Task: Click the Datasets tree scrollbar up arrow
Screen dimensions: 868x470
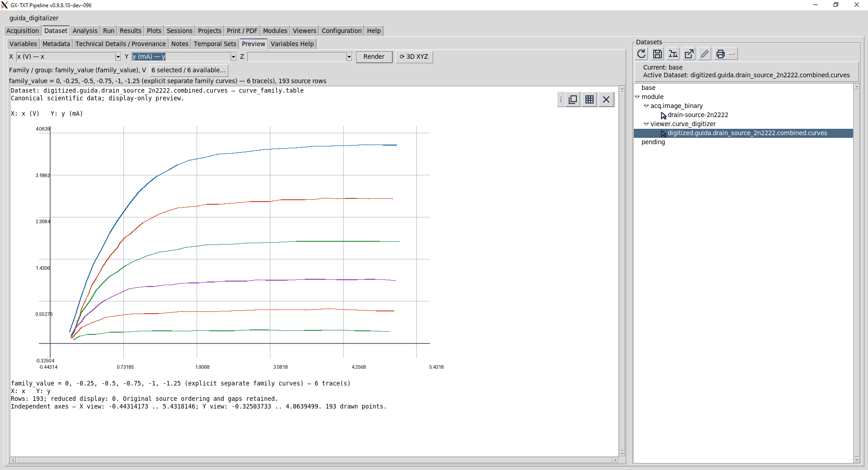Action: click(857, 87)
